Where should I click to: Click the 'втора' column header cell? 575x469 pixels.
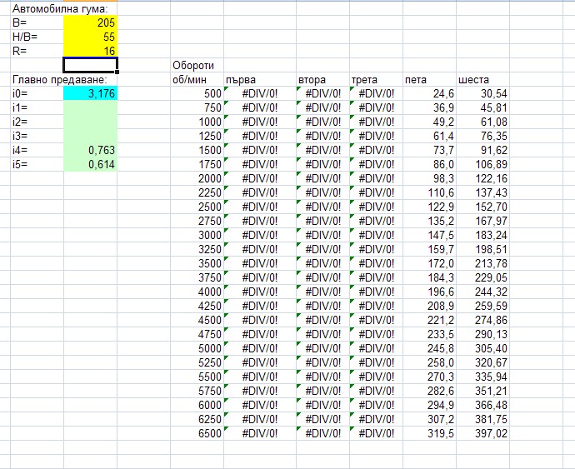pyautogui.click(x=321, y=79)
